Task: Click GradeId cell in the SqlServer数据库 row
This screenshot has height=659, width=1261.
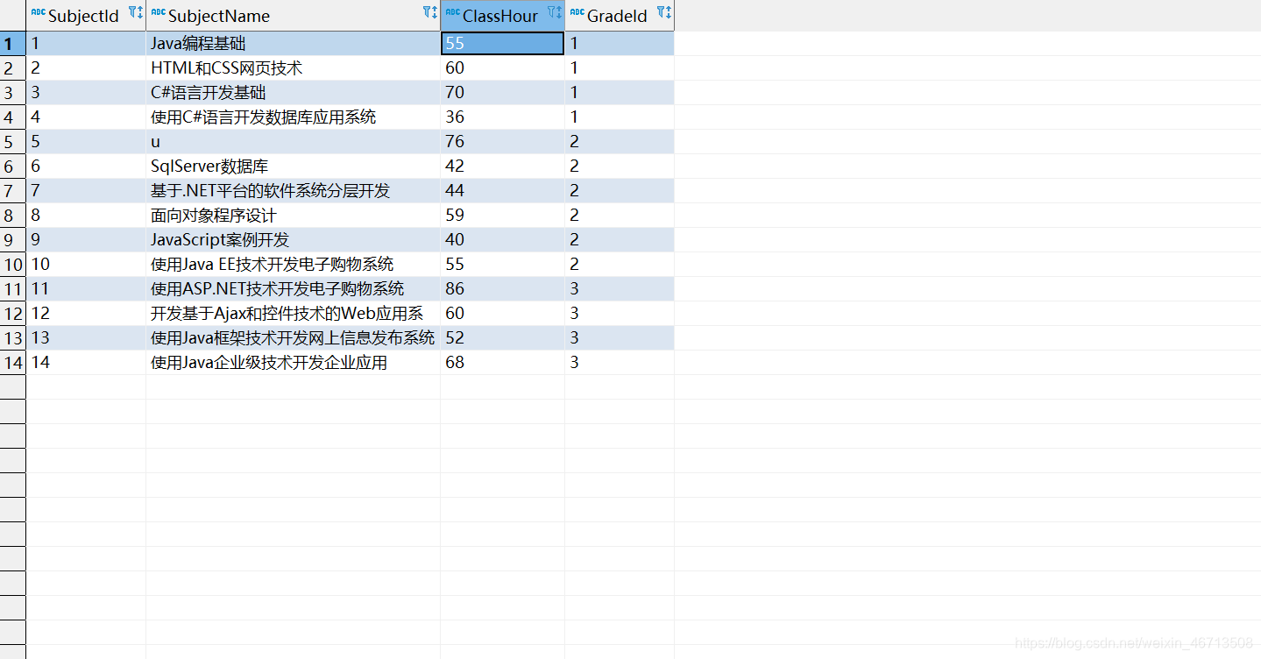Action: 620,166
